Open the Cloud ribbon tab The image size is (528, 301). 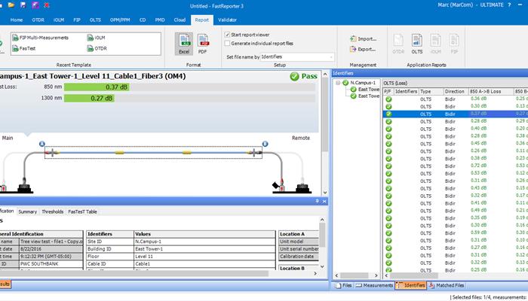click(180, 20)
